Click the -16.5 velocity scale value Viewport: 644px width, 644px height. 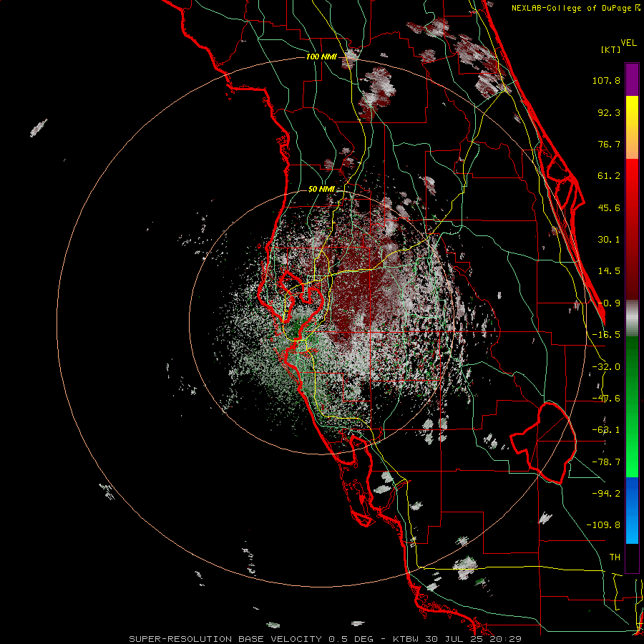point(606,335)
